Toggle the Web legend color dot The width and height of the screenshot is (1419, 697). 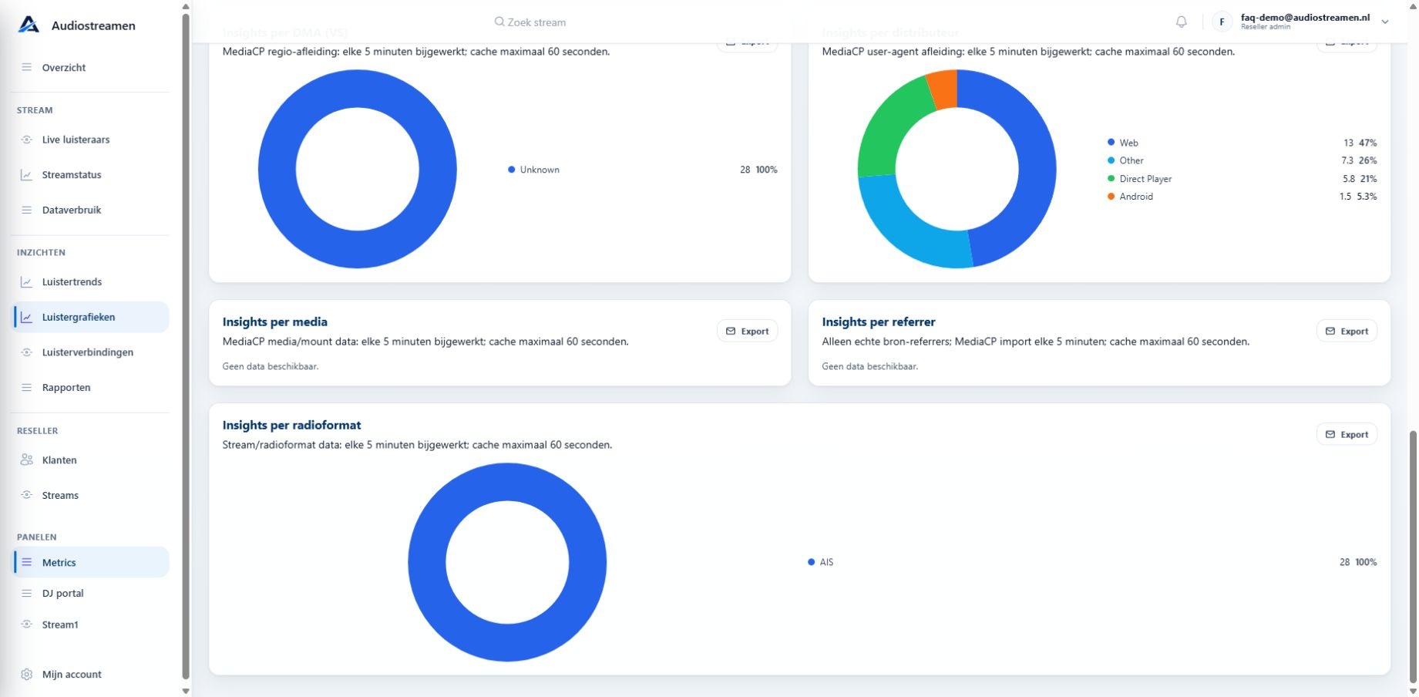pos(1111,143)
